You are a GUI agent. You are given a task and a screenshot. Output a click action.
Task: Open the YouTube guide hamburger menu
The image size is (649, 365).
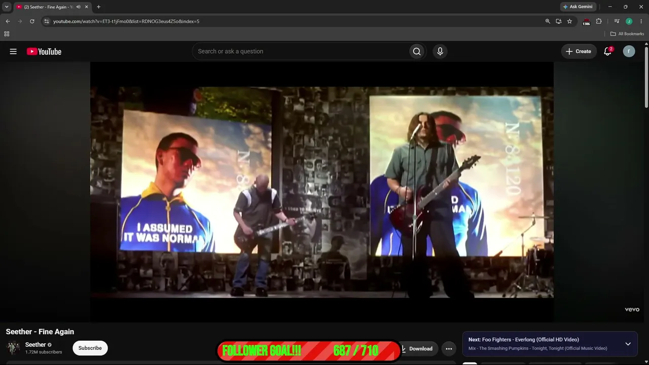13,51
